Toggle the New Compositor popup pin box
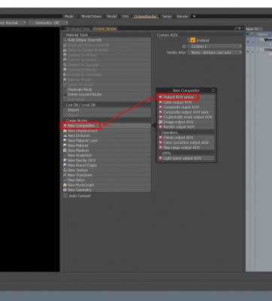The height and width of the screenshot is (301, 272). 213,90
